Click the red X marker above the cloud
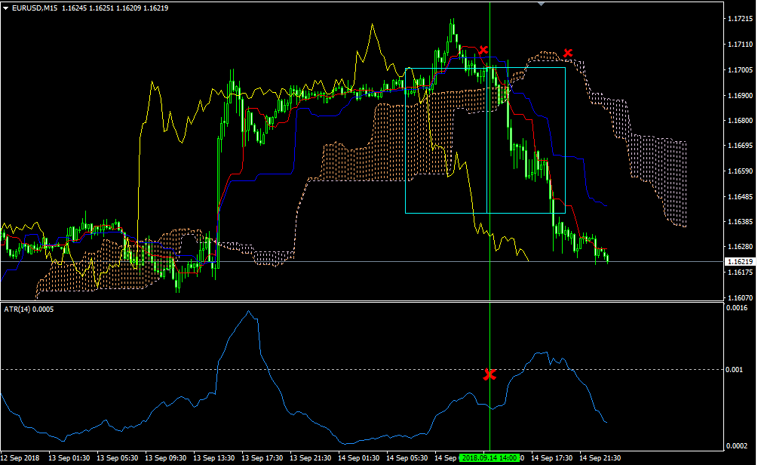 click(x=568, y=53)
